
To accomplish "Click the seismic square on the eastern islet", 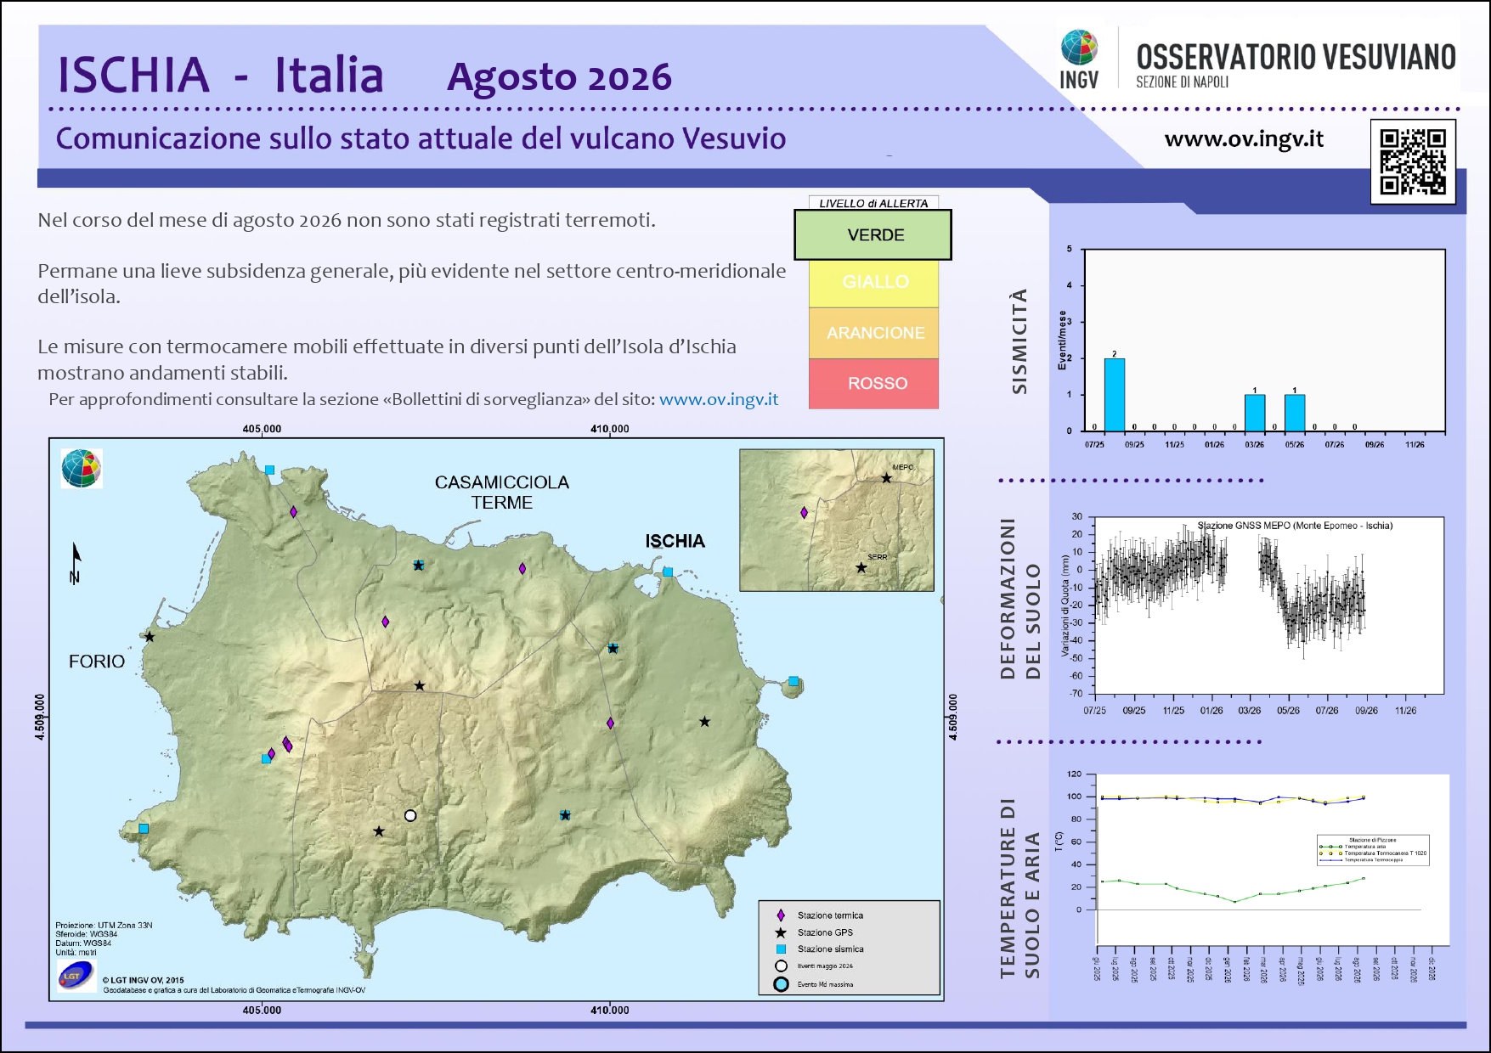I will coord(794,681).
